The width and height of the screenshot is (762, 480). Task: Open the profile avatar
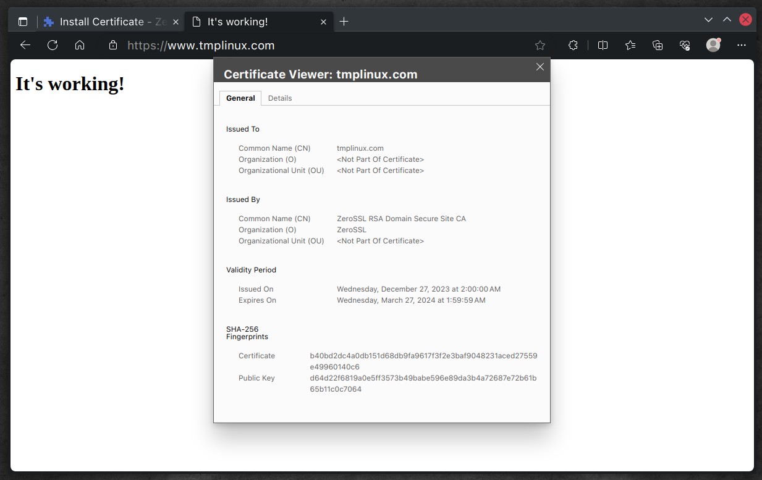tap(713, 45)
